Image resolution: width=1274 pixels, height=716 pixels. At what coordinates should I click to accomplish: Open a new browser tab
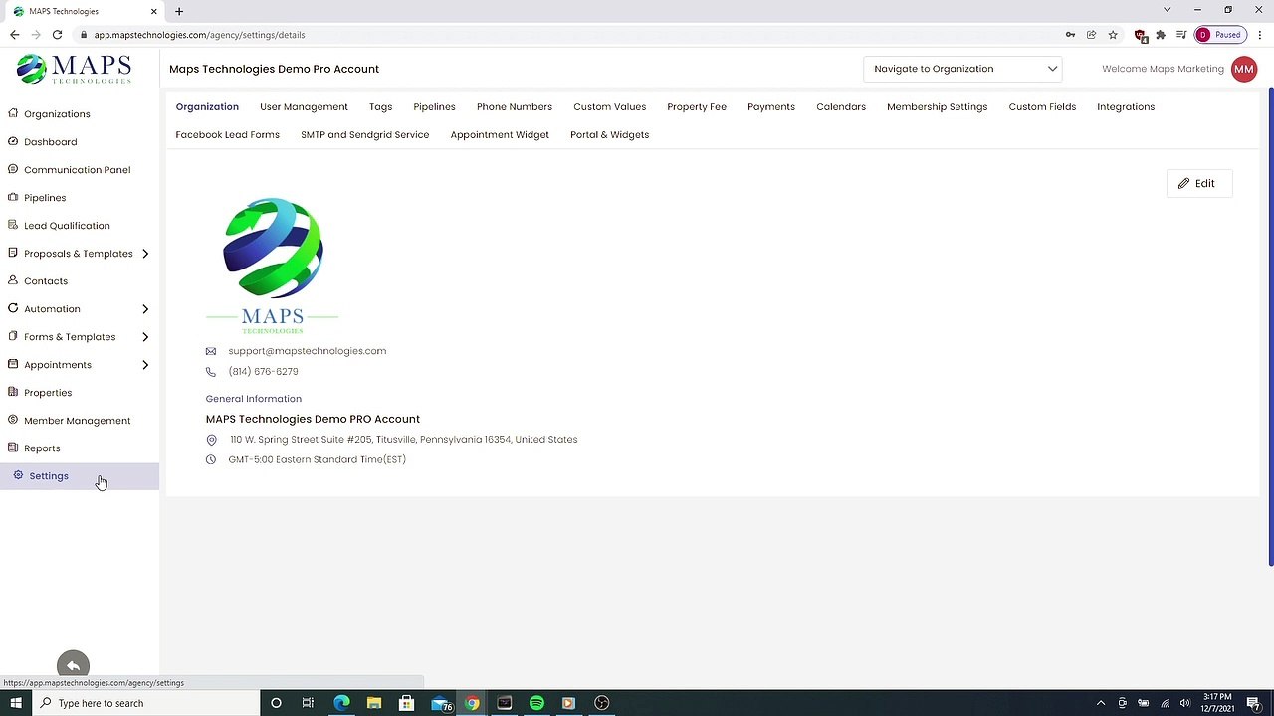(x=179, y=11)
